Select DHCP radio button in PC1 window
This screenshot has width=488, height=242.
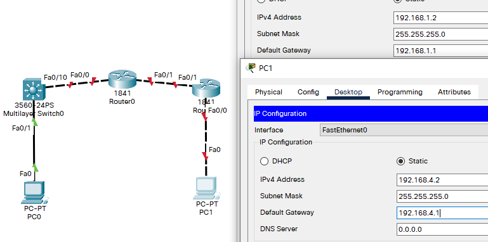[264, 162]
